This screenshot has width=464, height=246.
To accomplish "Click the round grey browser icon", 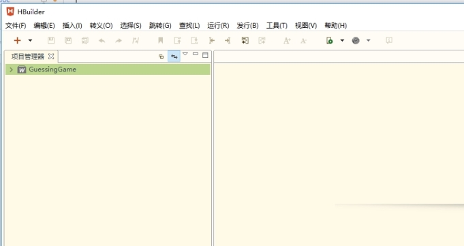I will (356, 40).
